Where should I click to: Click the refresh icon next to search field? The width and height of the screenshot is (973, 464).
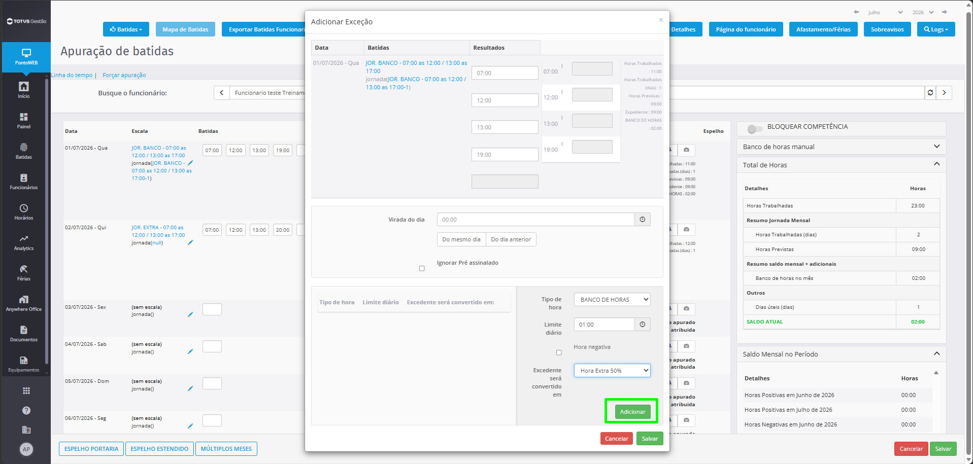point(930,93)
